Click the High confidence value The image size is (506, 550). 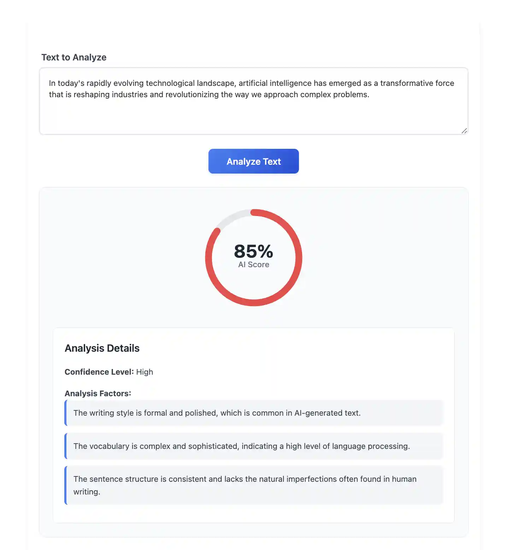[145, 372]
